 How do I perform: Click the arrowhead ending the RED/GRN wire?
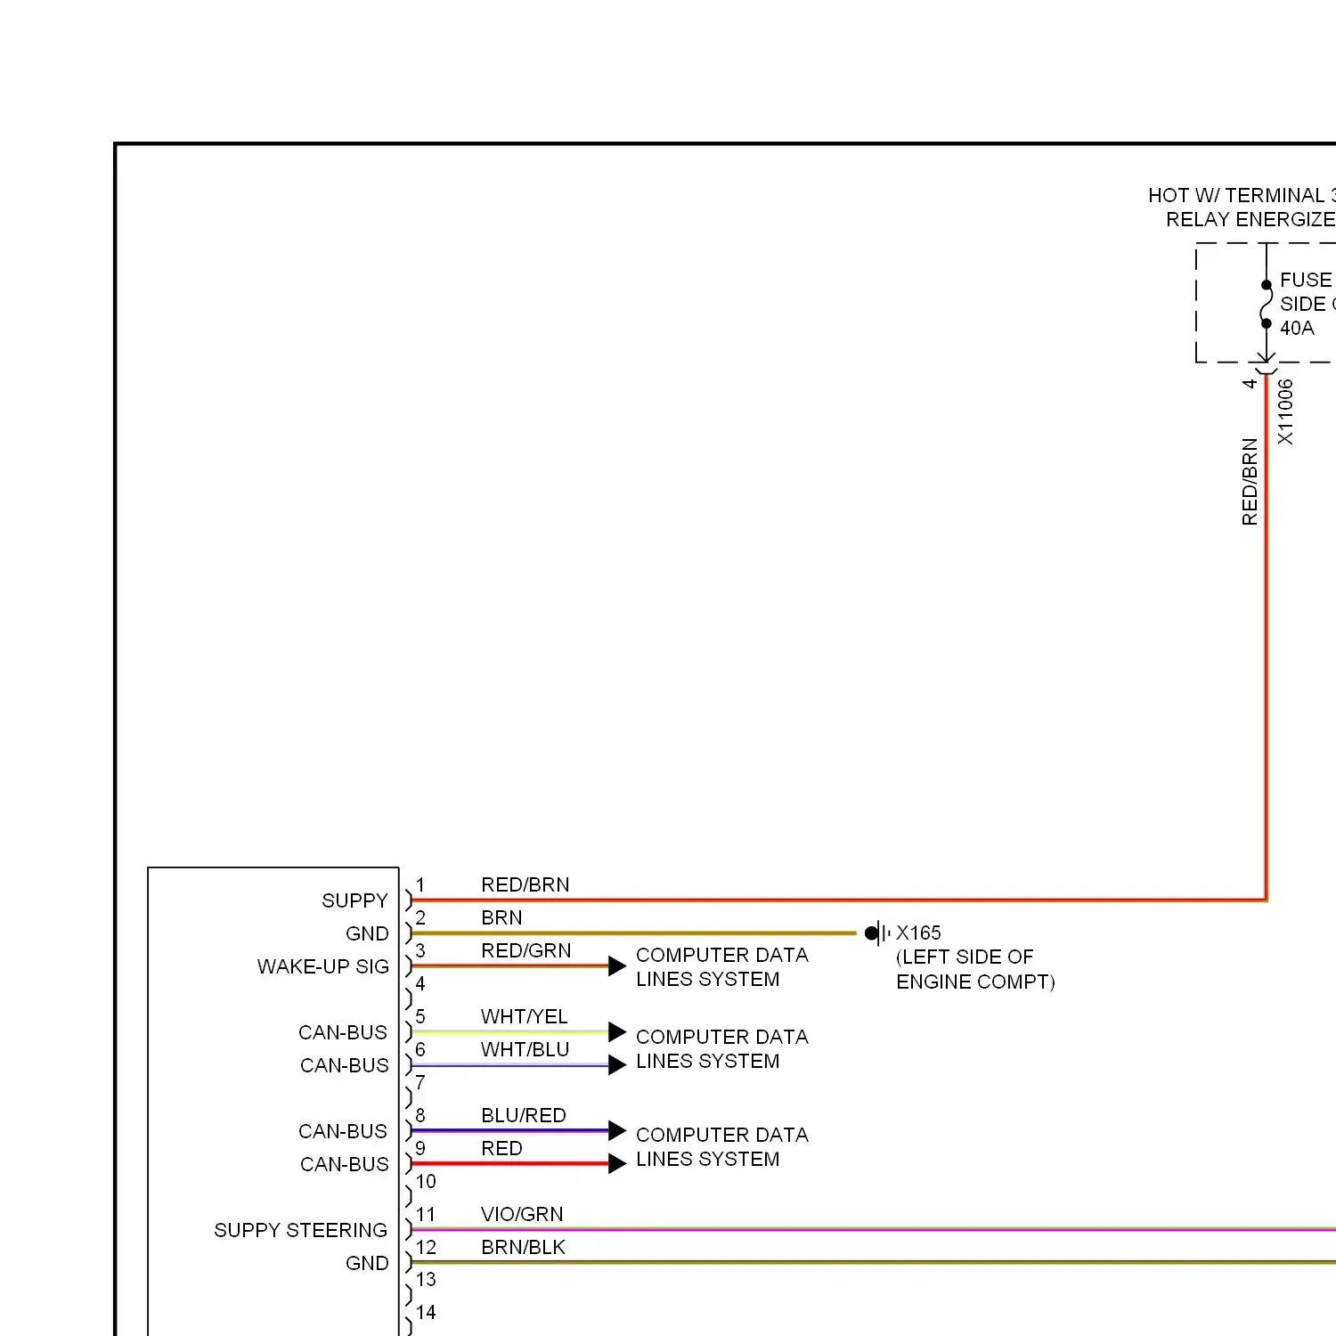(617, 966)
